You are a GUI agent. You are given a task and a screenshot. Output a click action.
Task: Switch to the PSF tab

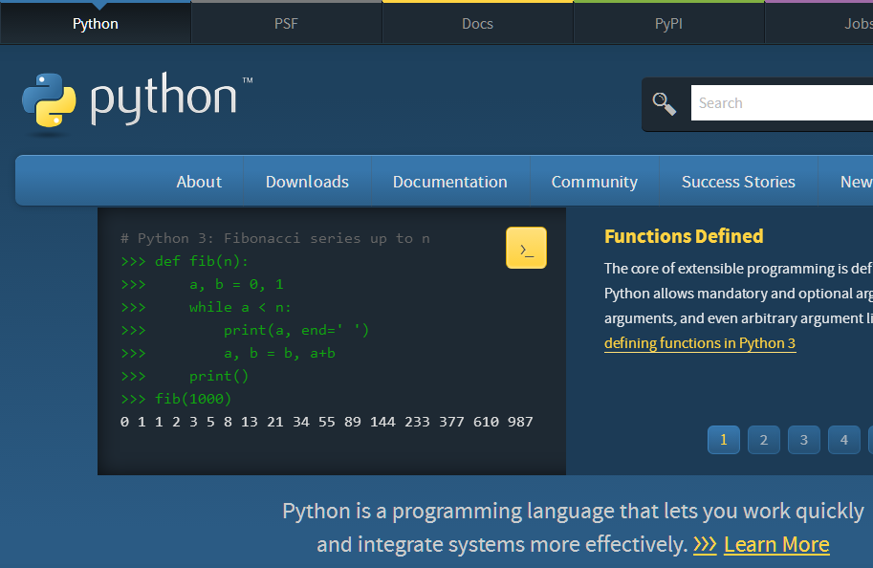[286, 24]
